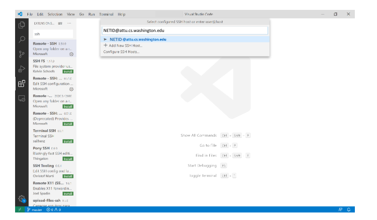Click the SSH host input field
The image size is (377, 220).
[x=185, y=31]
